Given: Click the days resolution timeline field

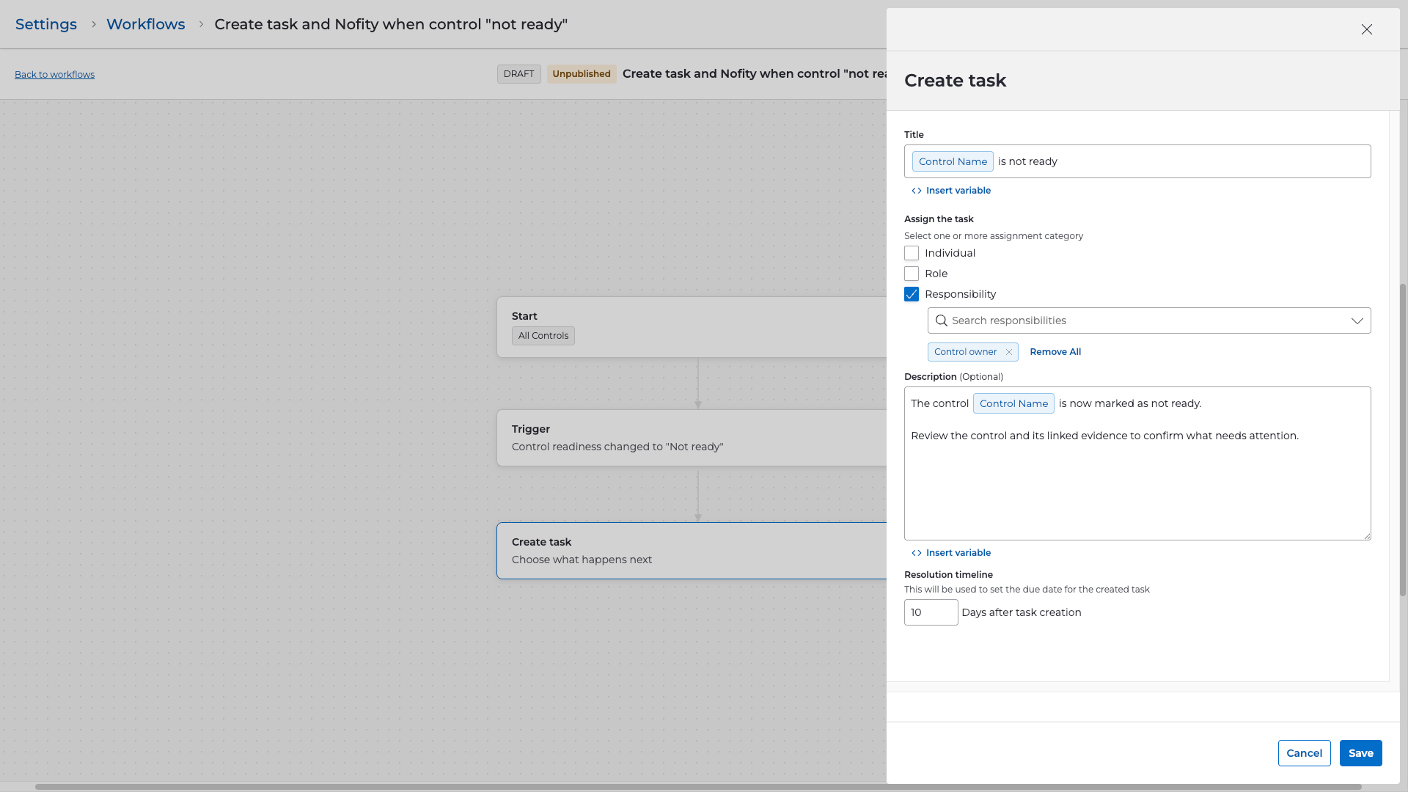Looking at the screenshot, I should point(930,612).
